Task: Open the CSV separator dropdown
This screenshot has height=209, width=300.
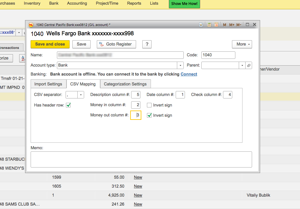Action: tap(81, 95)
